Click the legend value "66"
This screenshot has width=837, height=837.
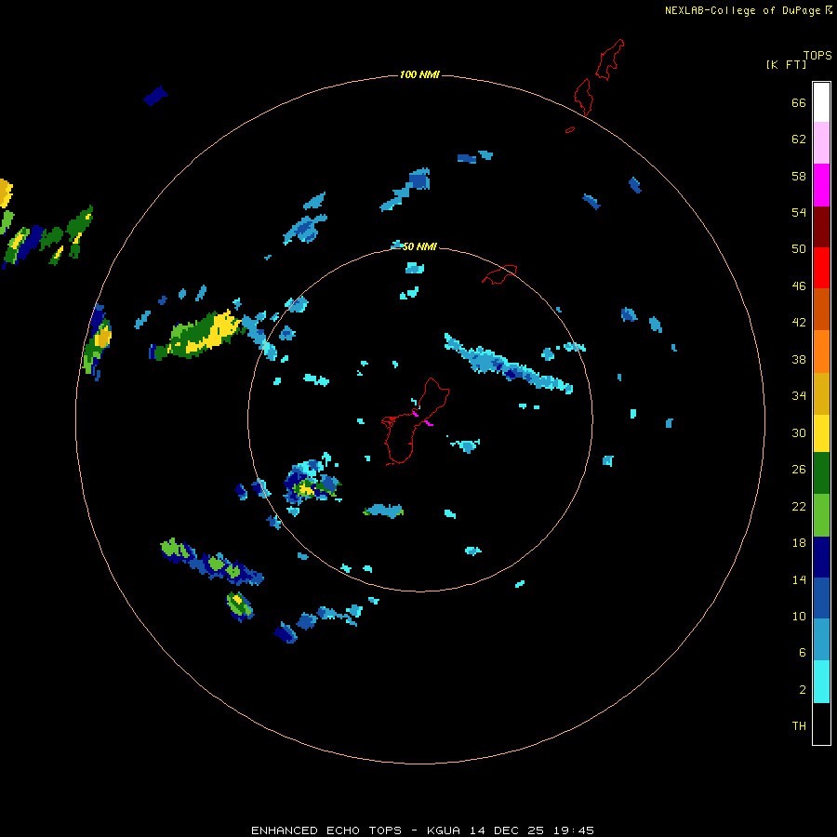click(x=799, y=103)
